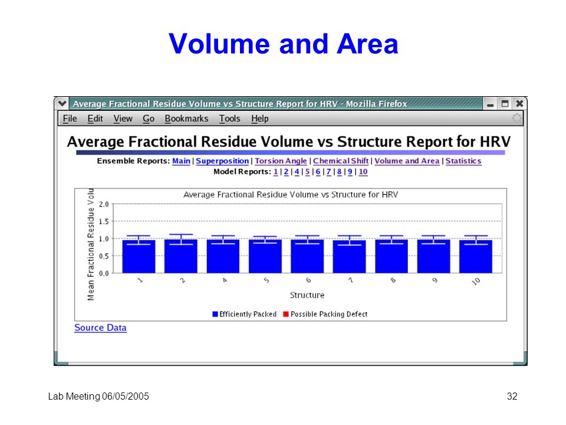Click the 'Efficiently Packed' legend text
This screenshot has height=425, width=566.
coord(248,314)
